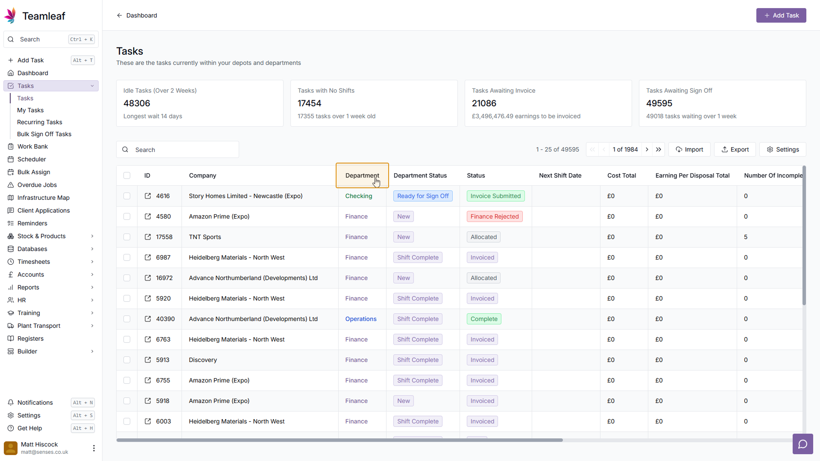Open Bulk Sign Off Tasks submenu item
This screenshot has height=461, width=820.
pos(44,134)
